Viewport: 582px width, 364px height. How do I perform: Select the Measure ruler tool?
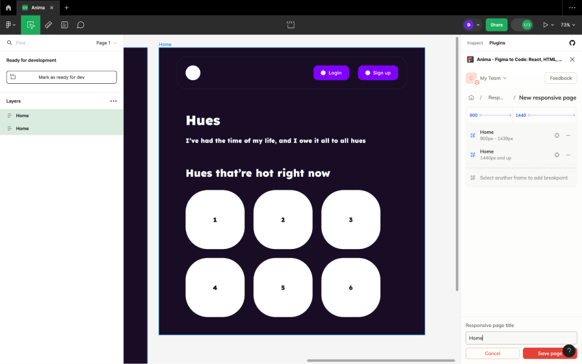click(x=48, y=25)
